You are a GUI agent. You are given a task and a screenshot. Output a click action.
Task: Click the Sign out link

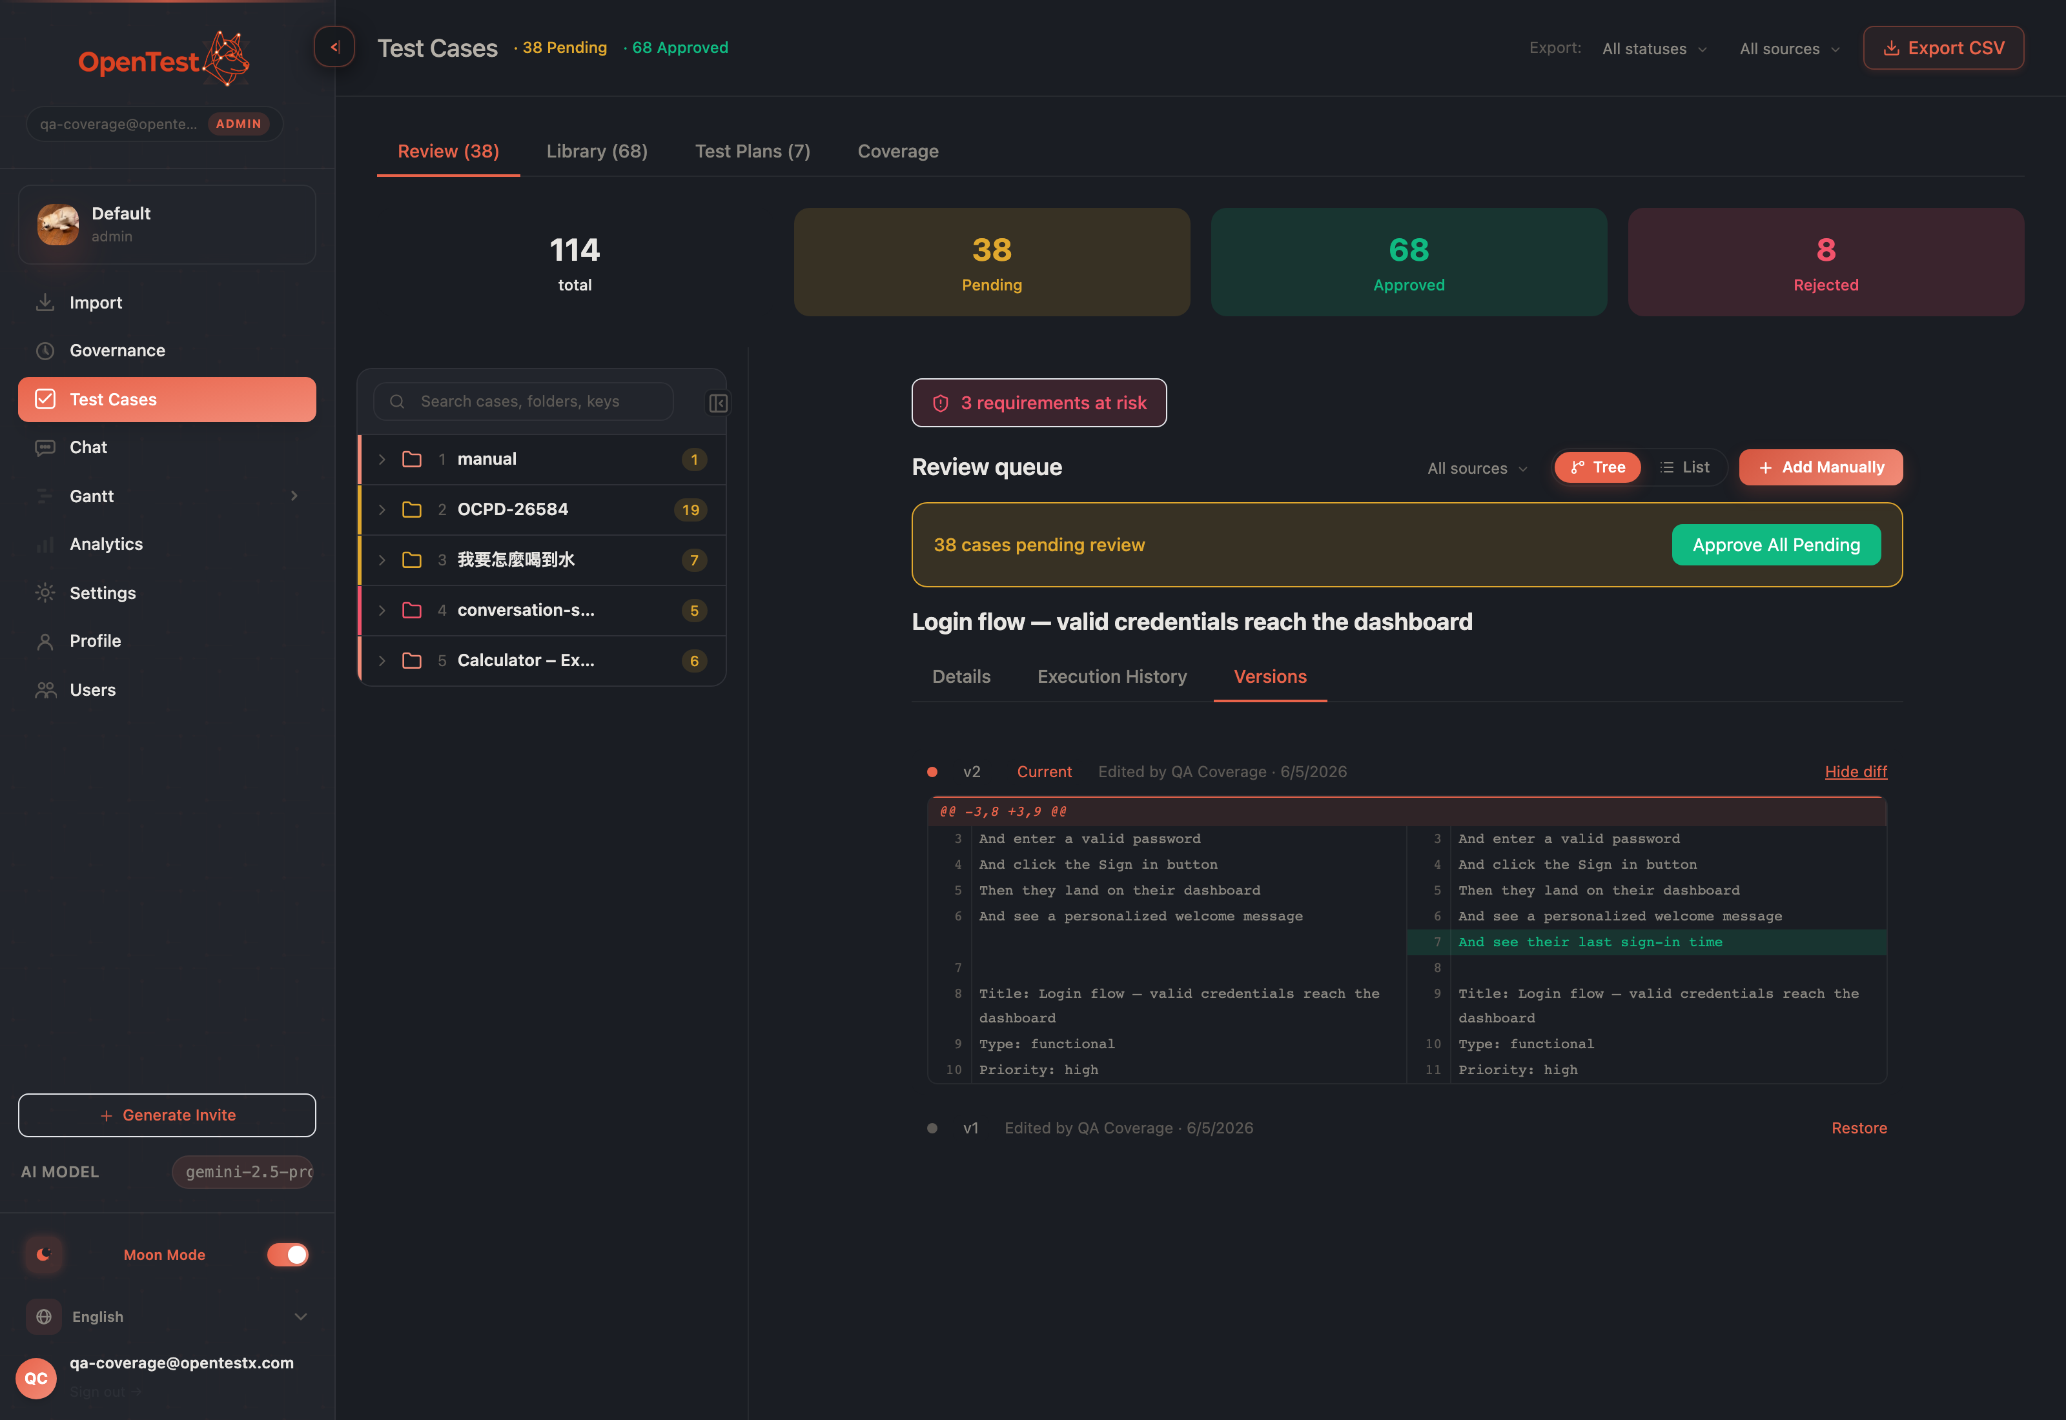click(x=105, y=1392)
